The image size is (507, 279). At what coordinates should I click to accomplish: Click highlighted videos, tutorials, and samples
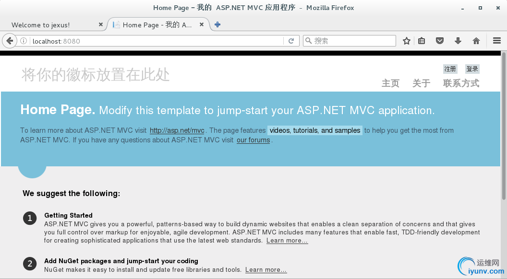click(x=315, y=130)
